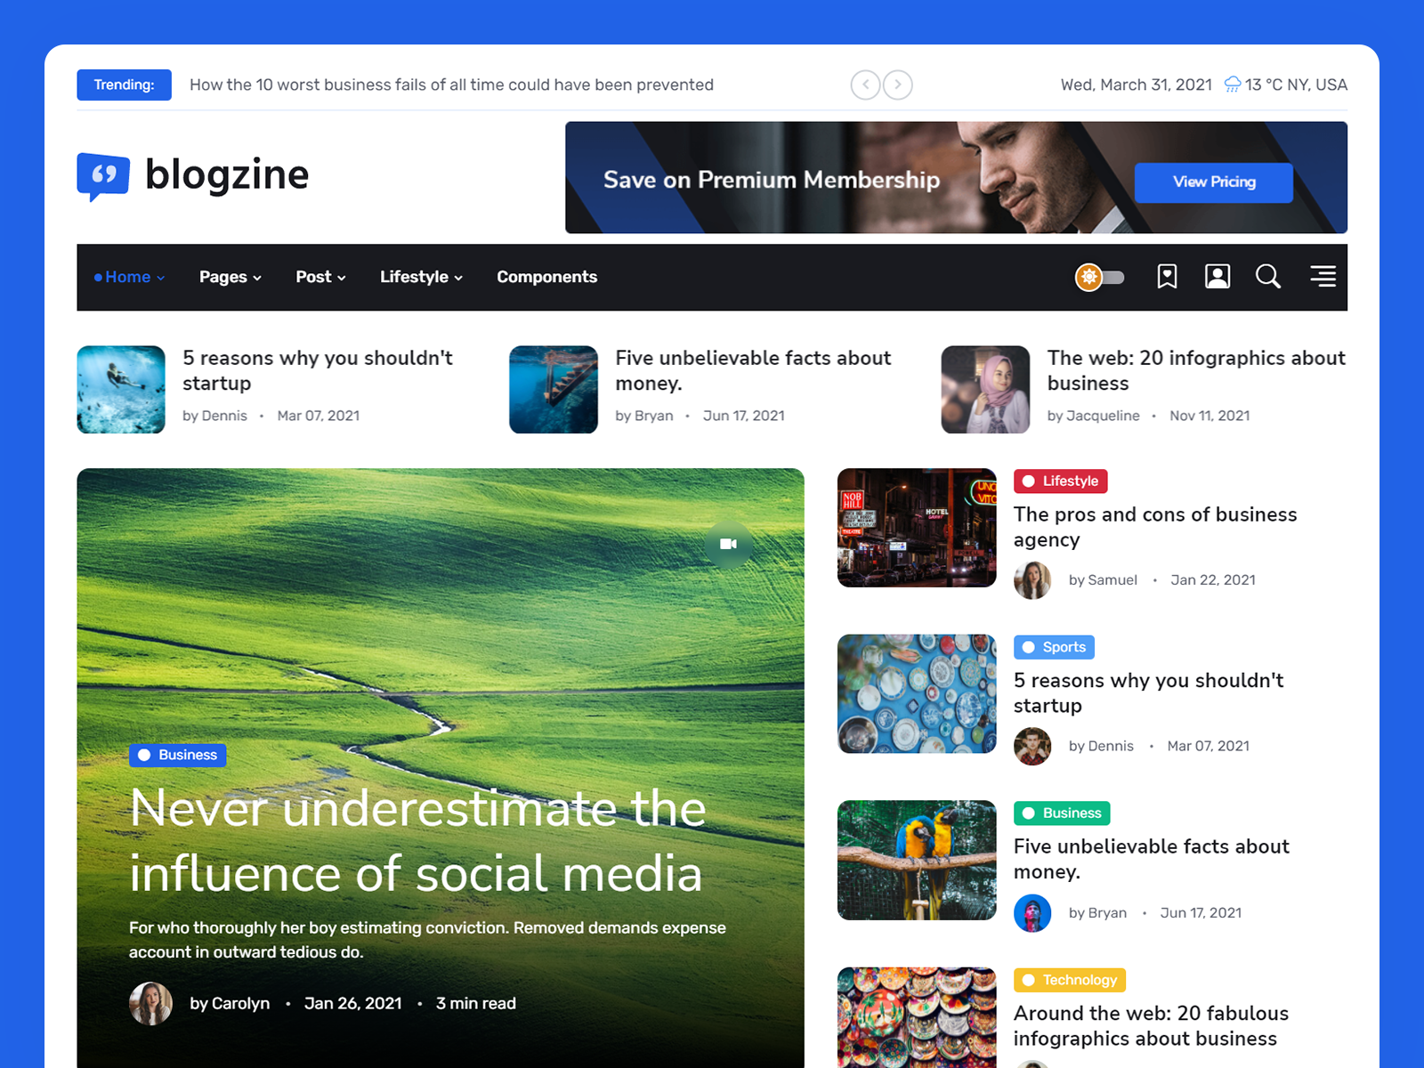Click the View Pricing button

pyautogui.click(x=1213, y=182)
